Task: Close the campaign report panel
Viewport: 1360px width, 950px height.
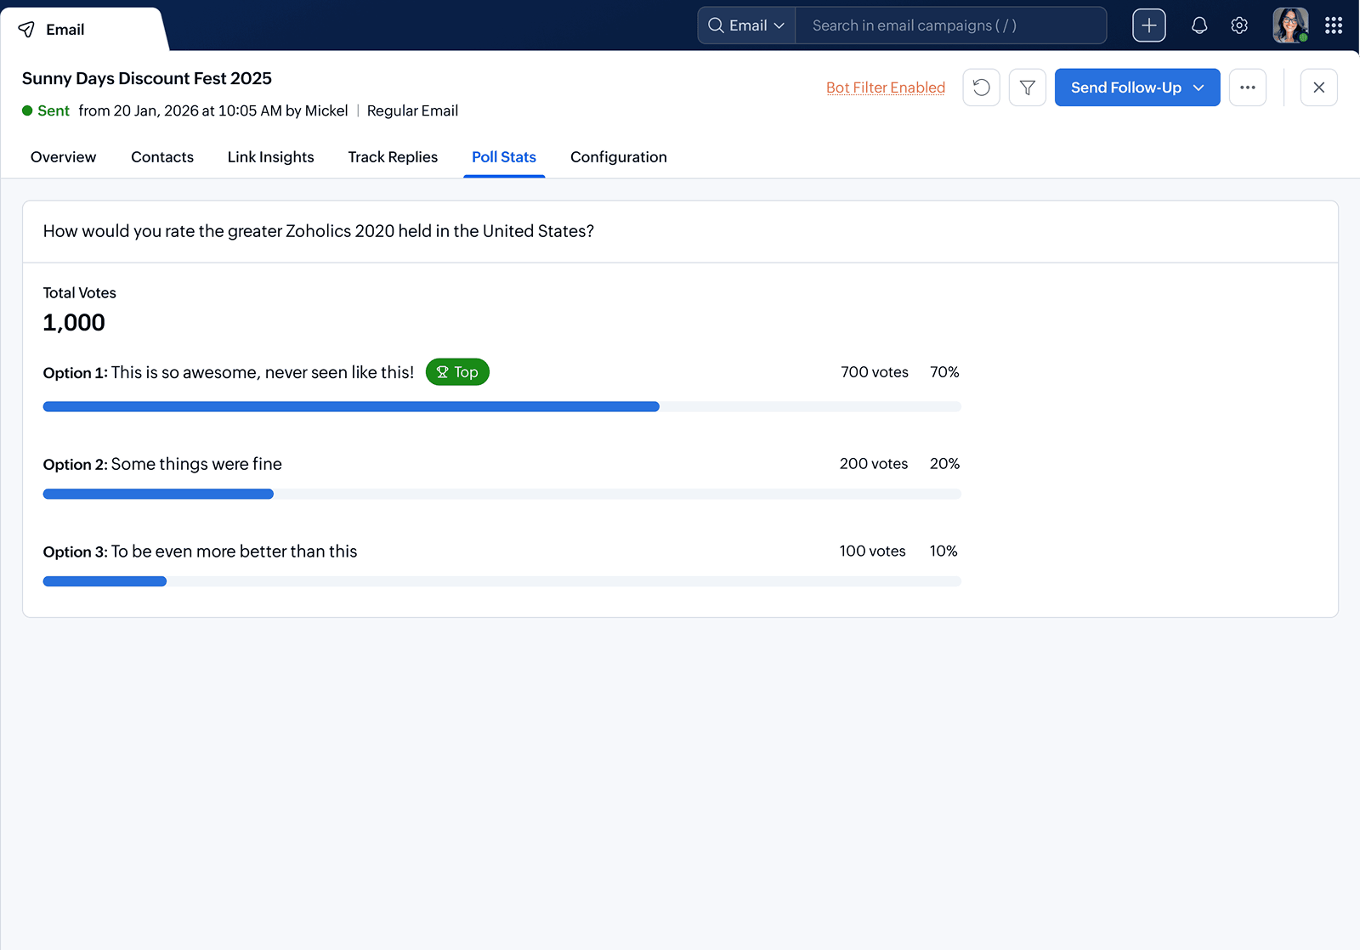Action: coord(1319,88)
